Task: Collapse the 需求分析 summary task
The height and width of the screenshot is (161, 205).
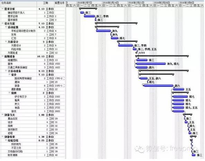Action: [2, 9]
